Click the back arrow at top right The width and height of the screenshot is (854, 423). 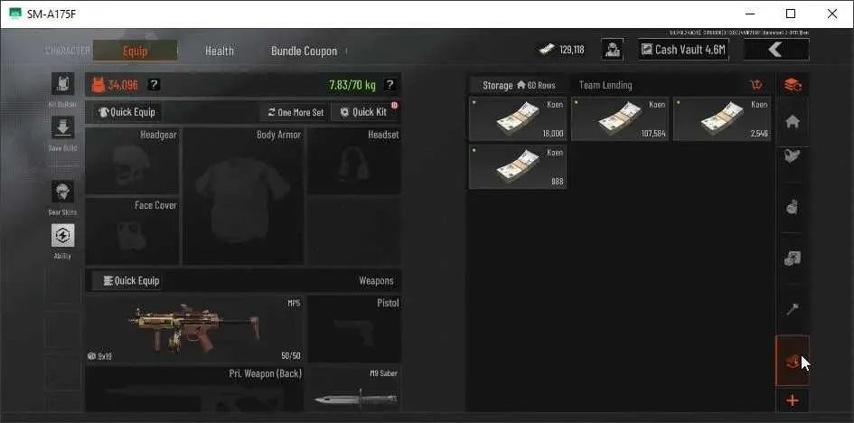776,50
